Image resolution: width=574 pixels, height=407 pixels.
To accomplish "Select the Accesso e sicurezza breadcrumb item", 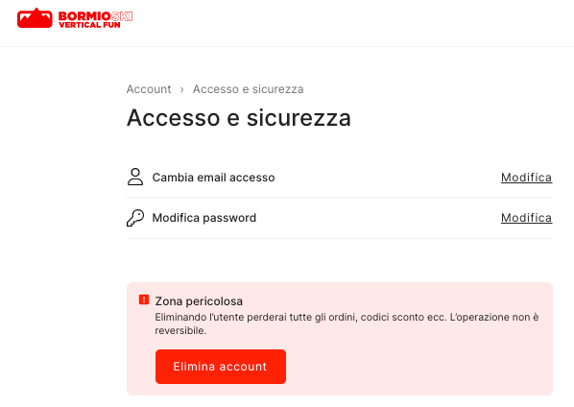I will [249, 89].
